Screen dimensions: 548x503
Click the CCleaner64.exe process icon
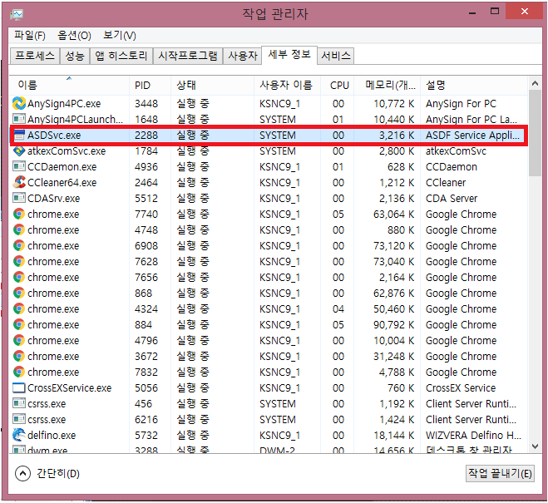pos(19,182)
